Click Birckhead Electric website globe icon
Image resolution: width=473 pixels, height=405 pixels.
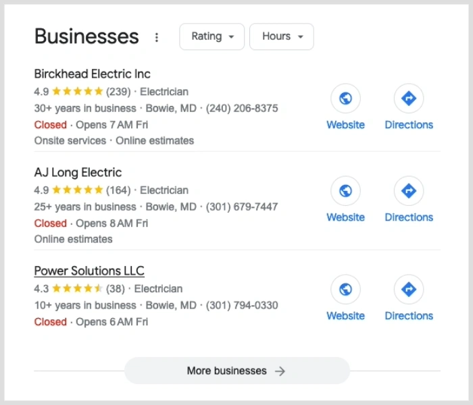[345, 99]
